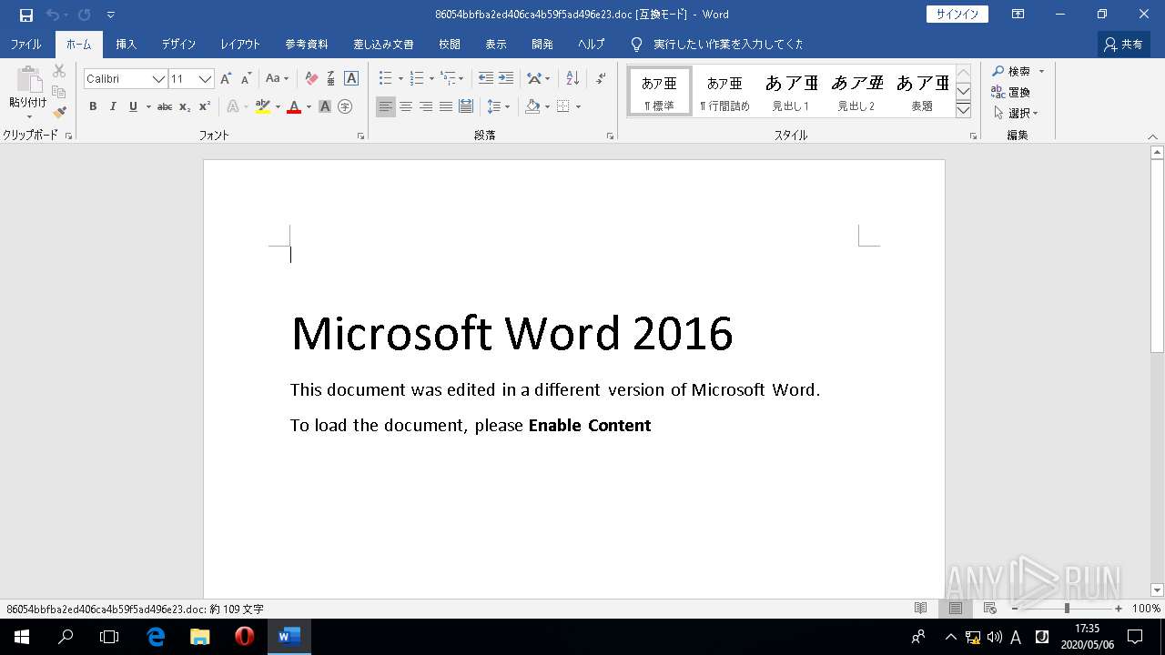Image resolution: width=1165 pixels, height=655 pixels.
Task: Switch to the 校閲 tab
Action: click(450, 44)
